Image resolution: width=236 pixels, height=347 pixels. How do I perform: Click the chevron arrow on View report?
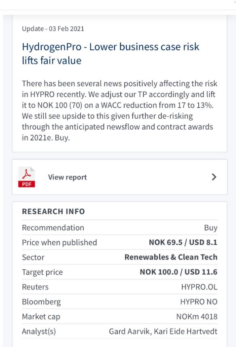tap(214, 177)
